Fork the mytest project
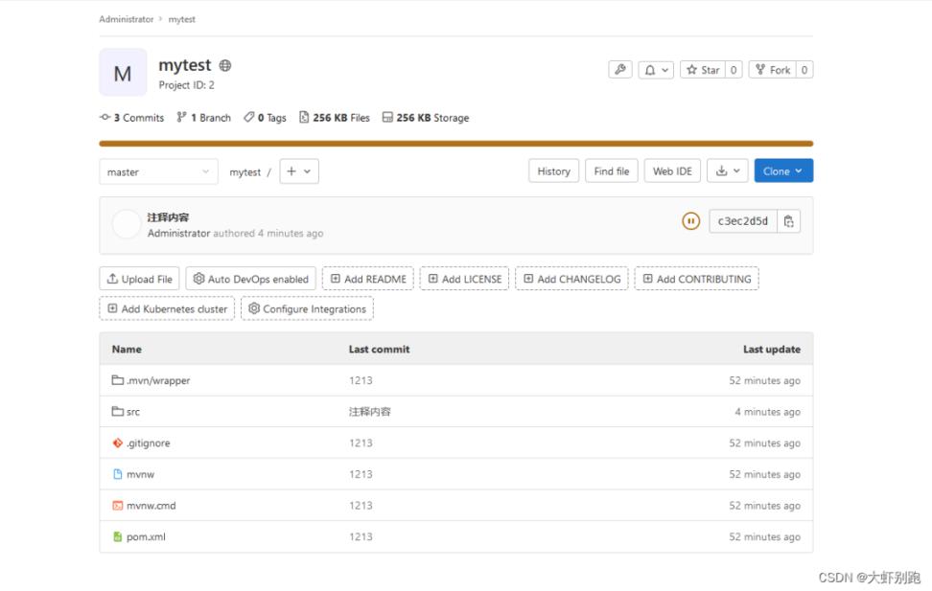This screenshot has width=932, height=591. coord(772,70)
